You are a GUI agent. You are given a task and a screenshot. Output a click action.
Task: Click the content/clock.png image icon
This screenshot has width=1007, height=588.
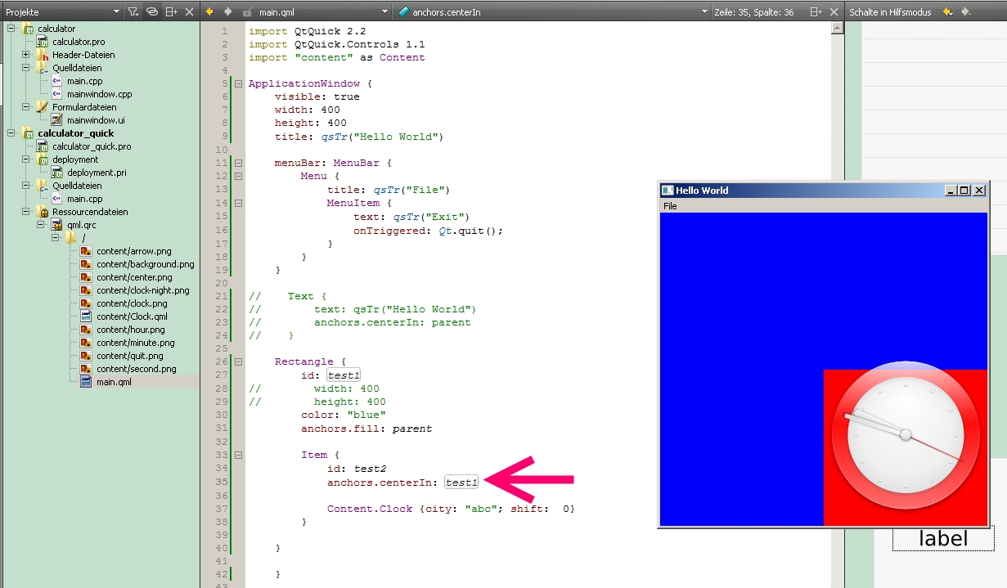[86, 303]
